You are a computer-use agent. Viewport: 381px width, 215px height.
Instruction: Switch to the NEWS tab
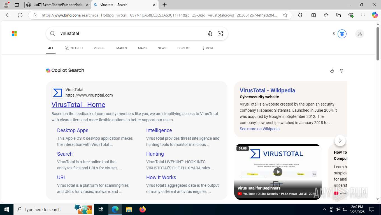tap(162, 48)
